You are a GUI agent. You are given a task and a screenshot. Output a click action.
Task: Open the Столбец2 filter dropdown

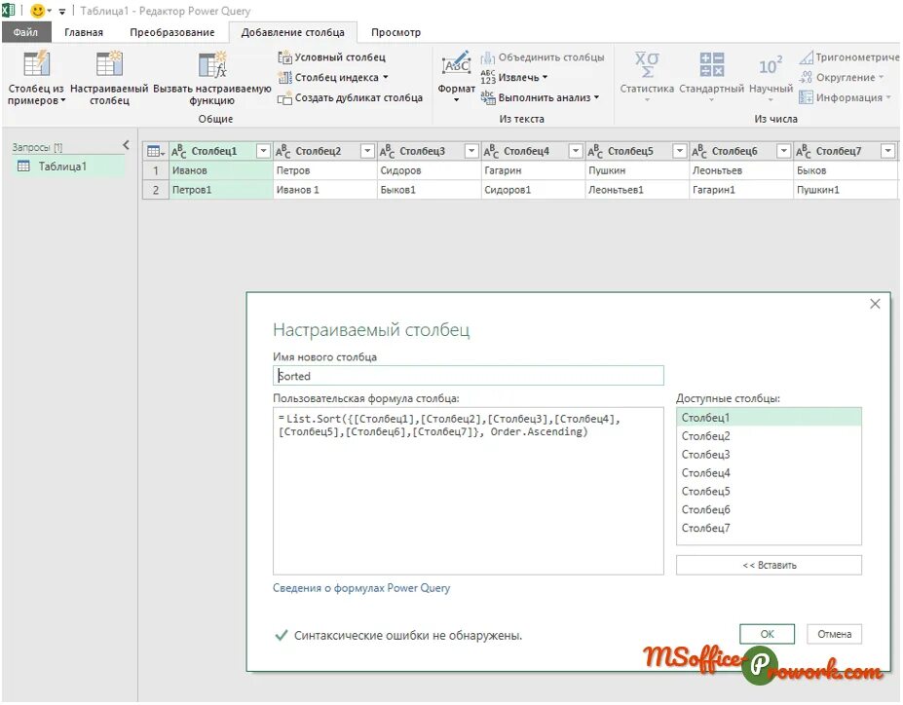click(x=367, y=151)
